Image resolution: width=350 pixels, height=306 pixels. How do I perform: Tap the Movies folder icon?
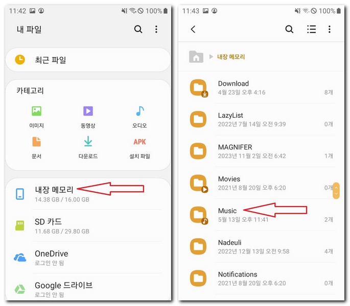point(198,184)
